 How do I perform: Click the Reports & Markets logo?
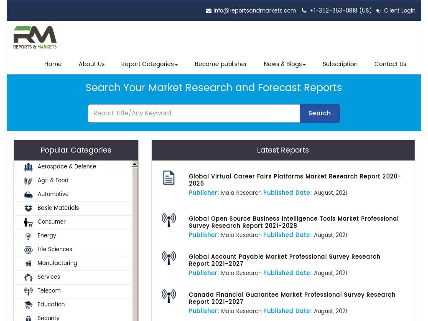(35, 38)
